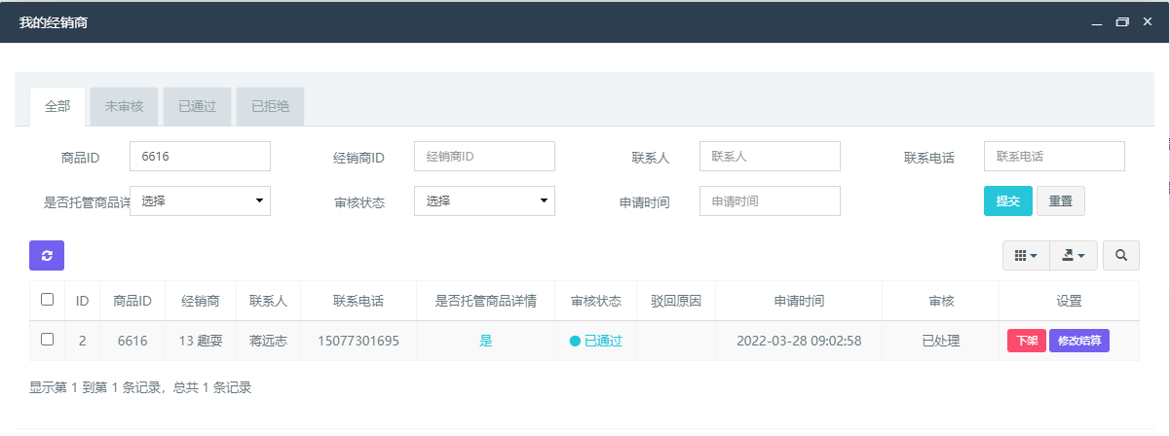Image resolution: width=1170 pixels, height=436 pixels.
Task: Switch to the 未审核 tab
Action: [x=124, y=106]
